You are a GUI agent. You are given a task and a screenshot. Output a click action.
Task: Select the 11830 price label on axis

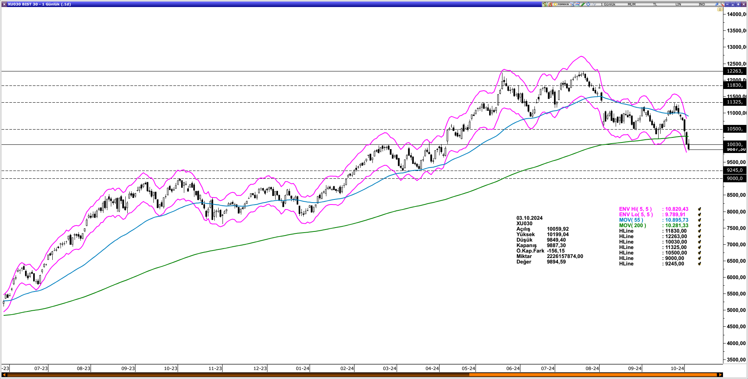[x=735, y=85]
